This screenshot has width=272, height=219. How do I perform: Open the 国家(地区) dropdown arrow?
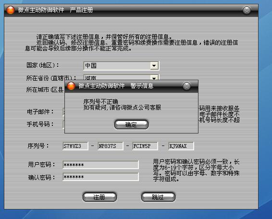[x=154, y=66]
